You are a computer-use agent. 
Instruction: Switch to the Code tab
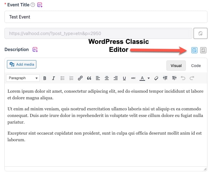point(196,66)
